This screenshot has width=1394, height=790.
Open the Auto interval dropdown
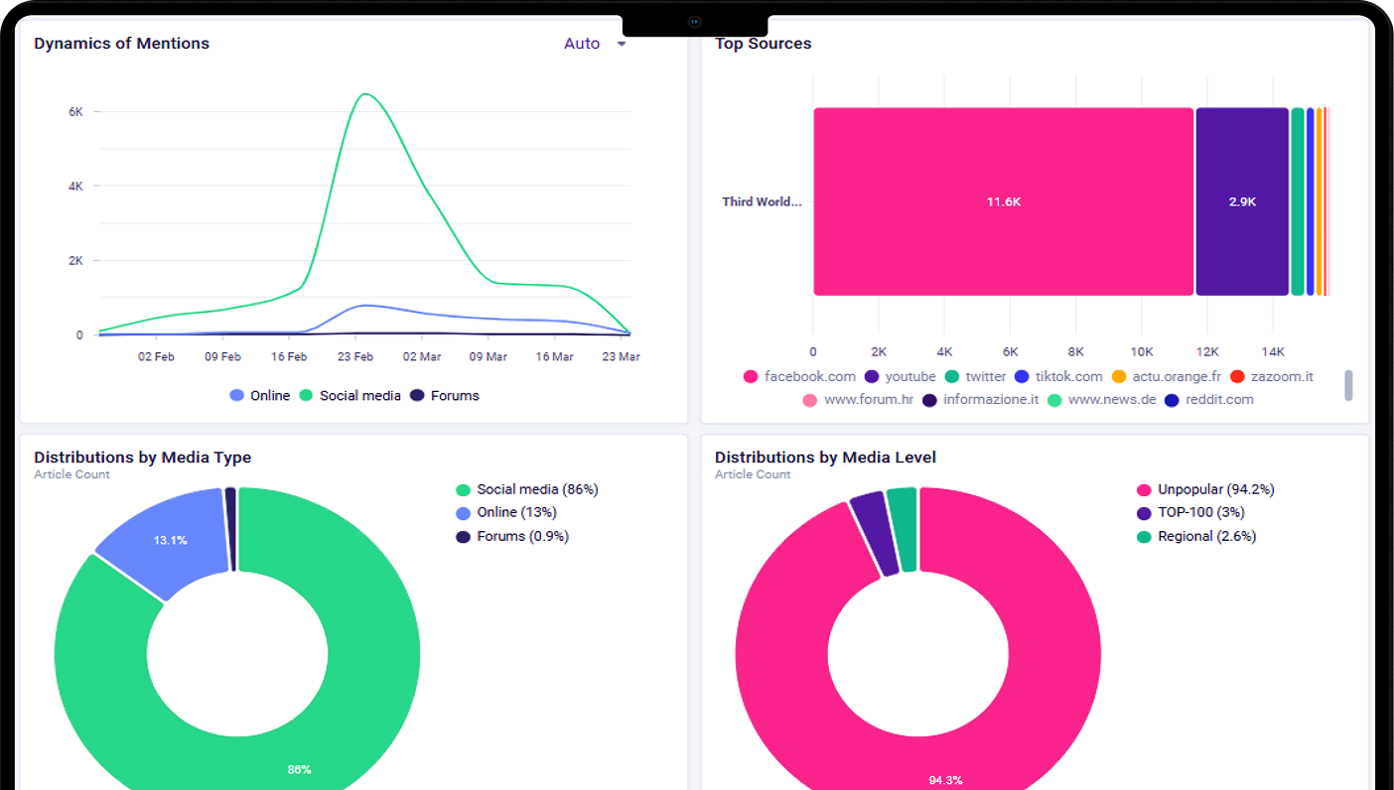pos(594,44)
